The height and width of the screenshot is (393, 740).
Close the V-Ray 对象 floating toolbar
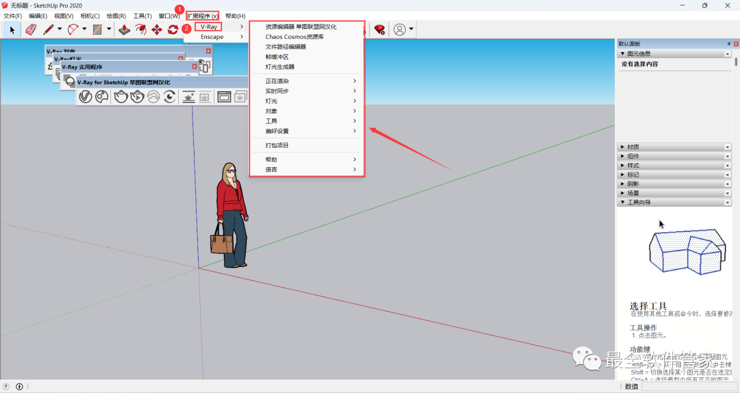[x=208, y=51]
